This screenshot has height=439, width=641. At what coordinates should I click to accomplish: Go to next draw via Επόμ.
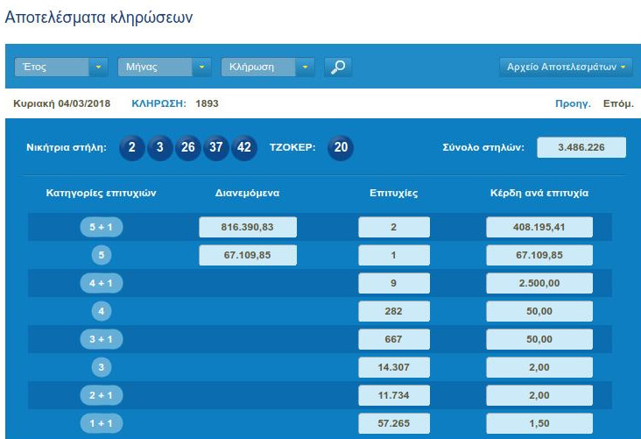point(618,103)
